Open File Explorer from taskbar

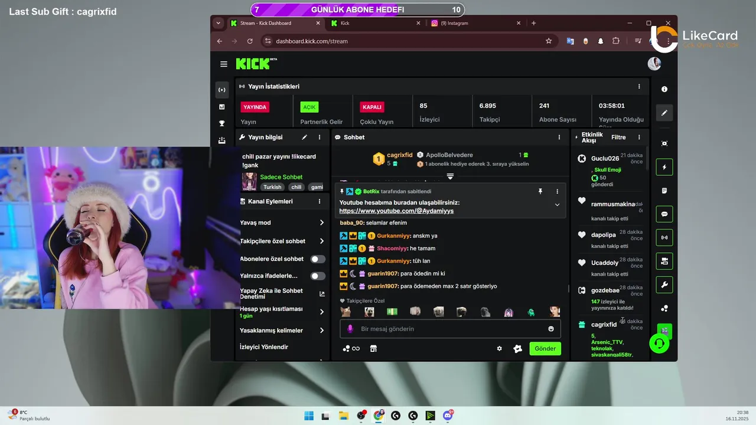(x=343, y=416)
